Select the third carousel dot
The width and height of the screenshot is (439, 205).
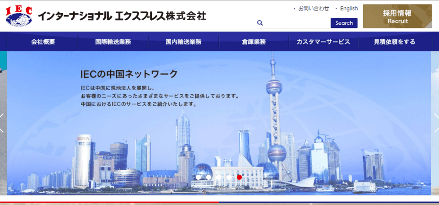tap(219, 177)
